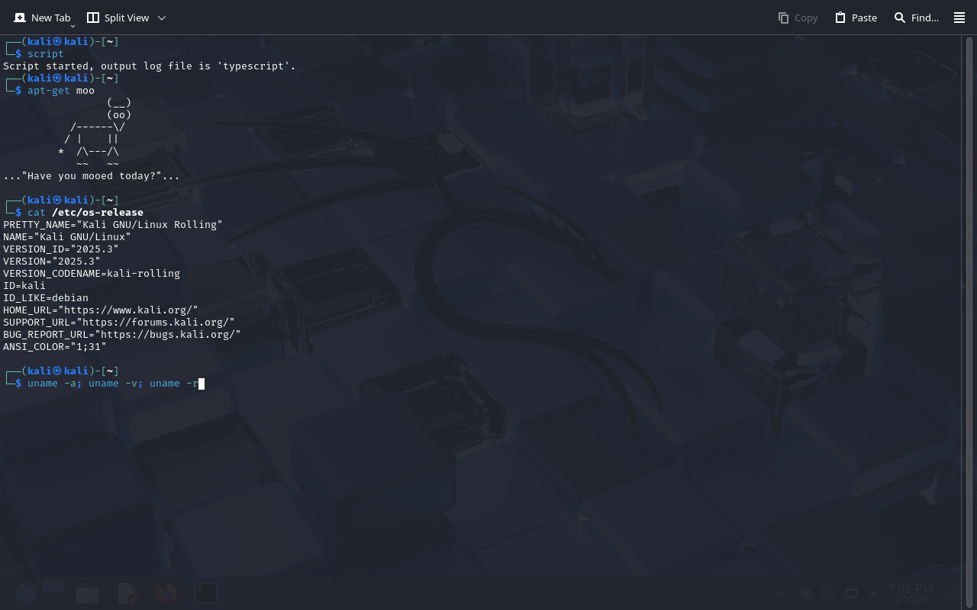Click the VERSION_CODENAME=kali-rolling line
Screen dimensions: 977x610
click(x=92, y=274)
